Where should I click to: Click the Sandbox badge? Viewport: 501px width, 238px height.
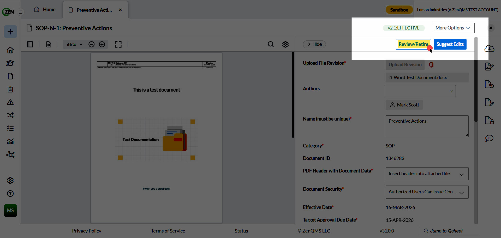point(399,10)
